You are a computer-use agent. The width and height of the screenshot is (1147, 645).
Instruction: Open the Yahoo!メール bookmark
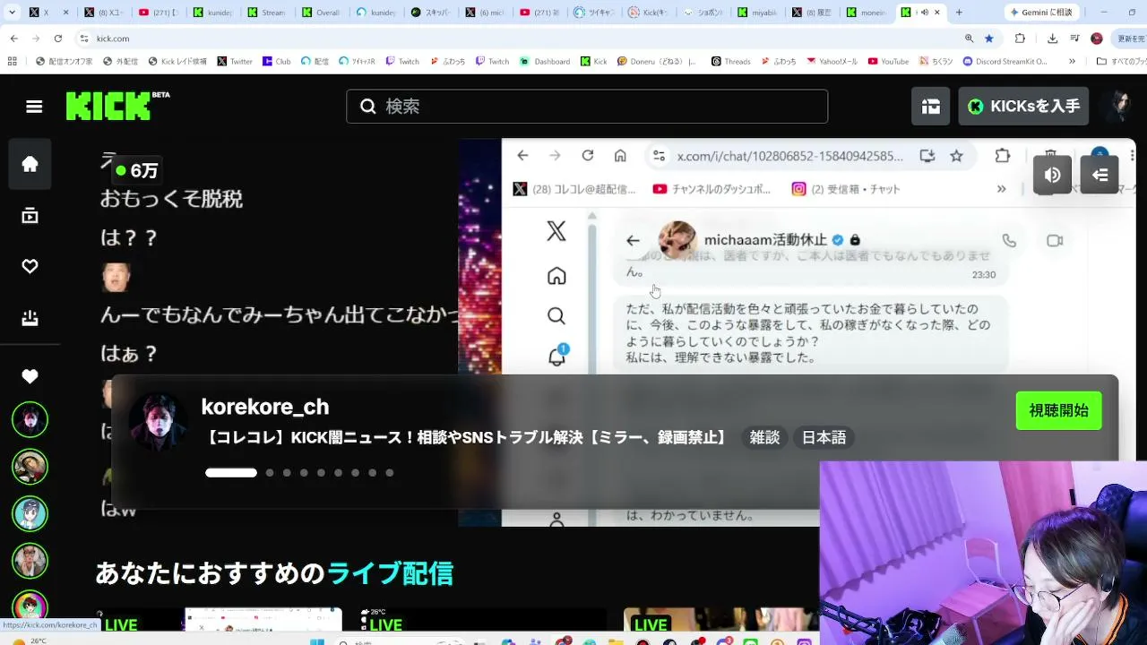pyautogui.click(x=832, y=62)
